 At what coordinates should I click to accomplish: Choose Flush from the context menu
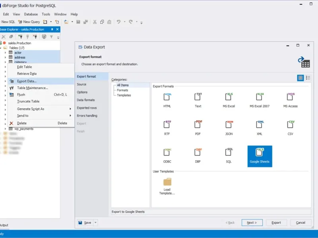(41, 95)
